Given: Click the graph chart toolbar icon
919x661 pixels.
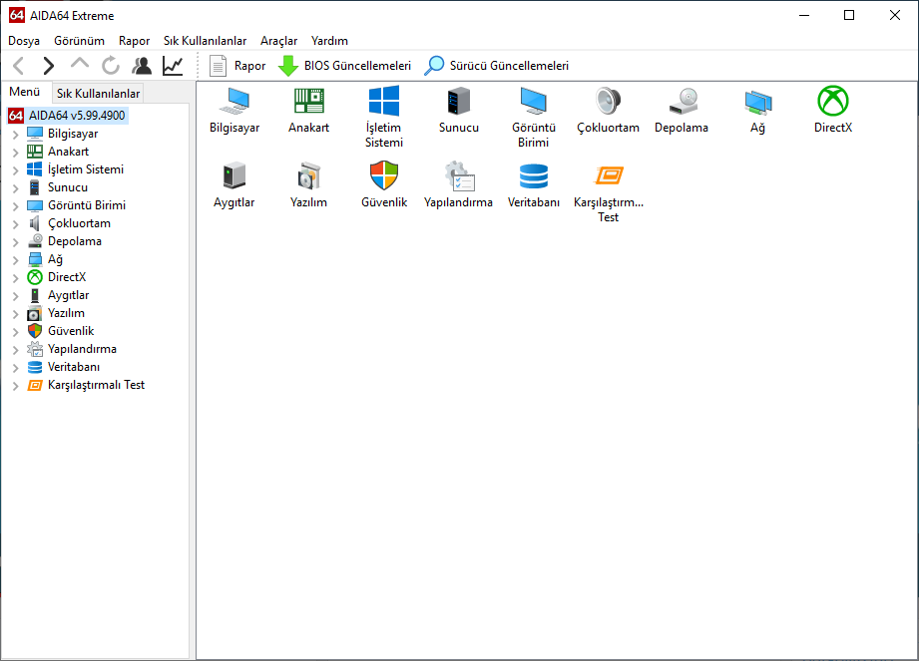Looking at the screenshot, I should pyautogui.click(x=173, y=66).
